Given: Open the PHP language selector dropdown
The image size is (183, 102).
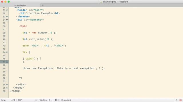Looking at the screenshot, I should point(27,100).
